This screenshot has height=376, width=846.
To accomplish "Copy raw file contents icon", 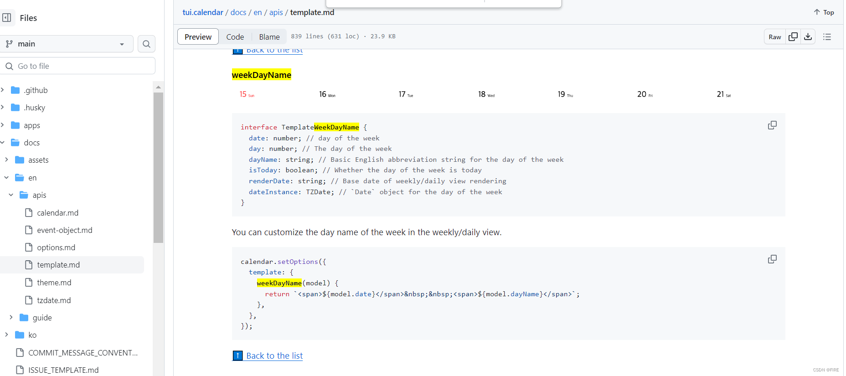I will [x=793, y=37].
